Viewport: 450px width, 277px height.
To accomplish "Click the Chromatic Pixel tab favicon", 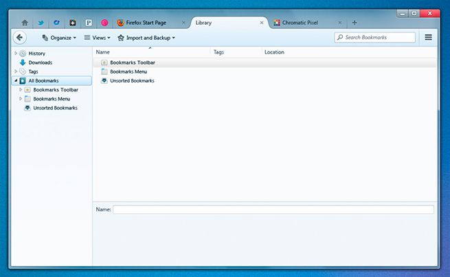I will pos(277,23).
